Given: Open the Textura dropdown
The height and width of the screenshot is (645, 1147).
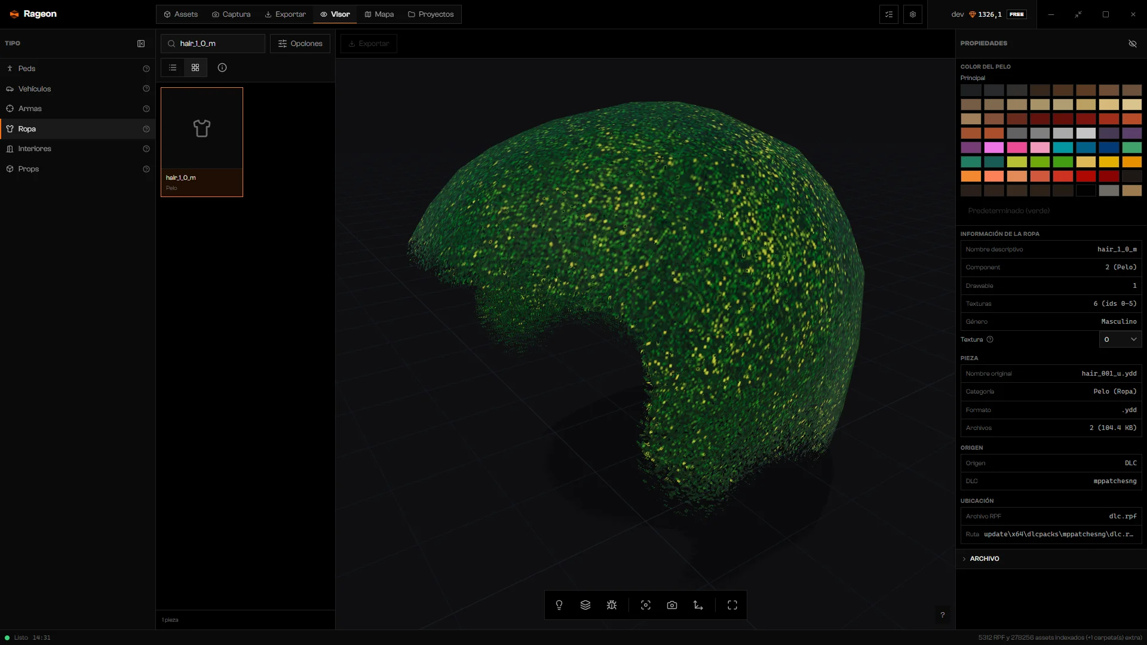Looking at the screenshot, I should click(1120, 339).
